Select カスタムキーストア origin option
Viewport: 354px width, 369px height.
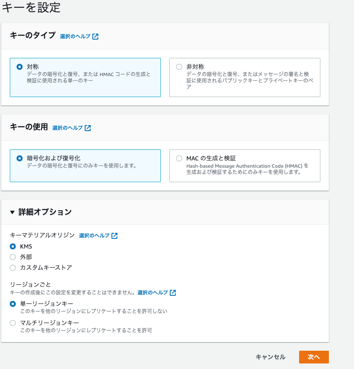coord(13,268)
